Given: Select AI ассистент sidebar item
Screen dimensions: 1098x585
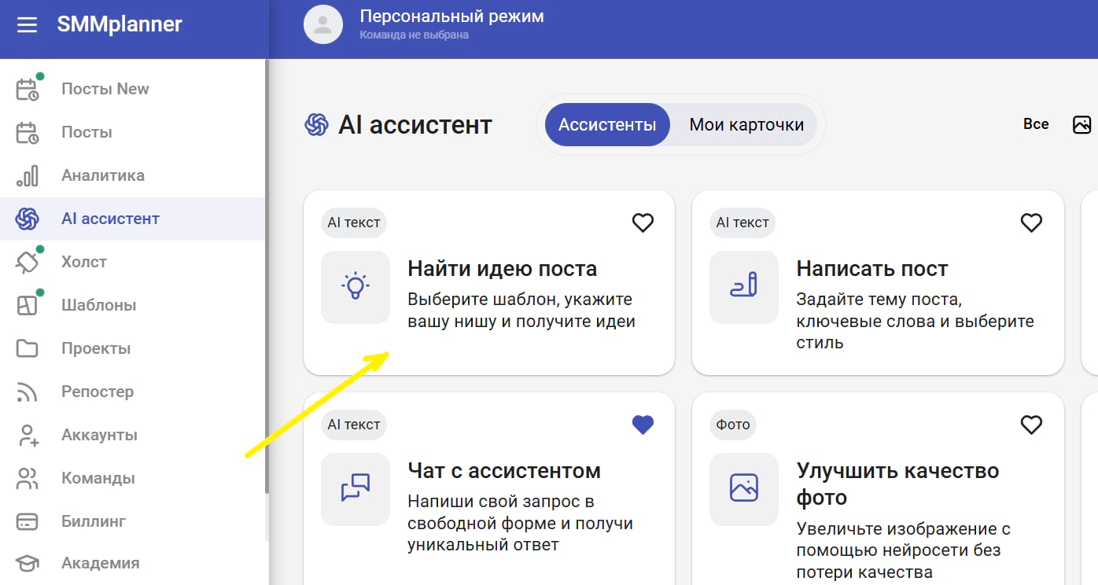Looking at the screenshot, I should [132, 219].
